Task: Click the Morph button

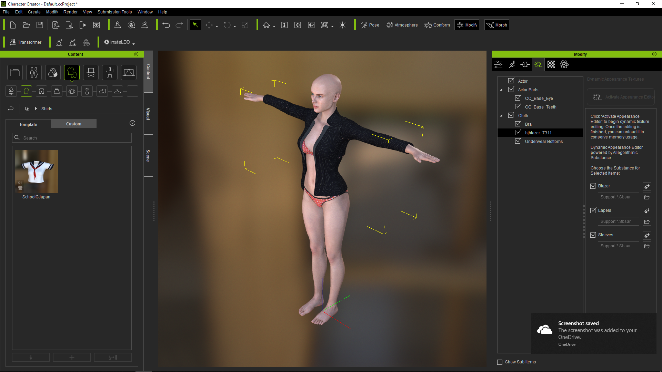Action: coord(497,25)
